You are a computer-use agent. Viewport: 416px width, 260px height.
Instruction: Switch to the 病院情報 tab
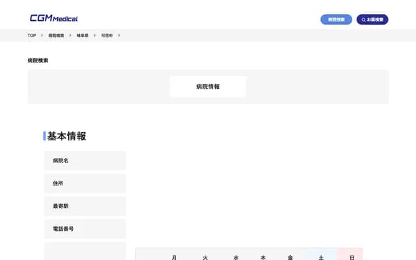click(208, 86)
